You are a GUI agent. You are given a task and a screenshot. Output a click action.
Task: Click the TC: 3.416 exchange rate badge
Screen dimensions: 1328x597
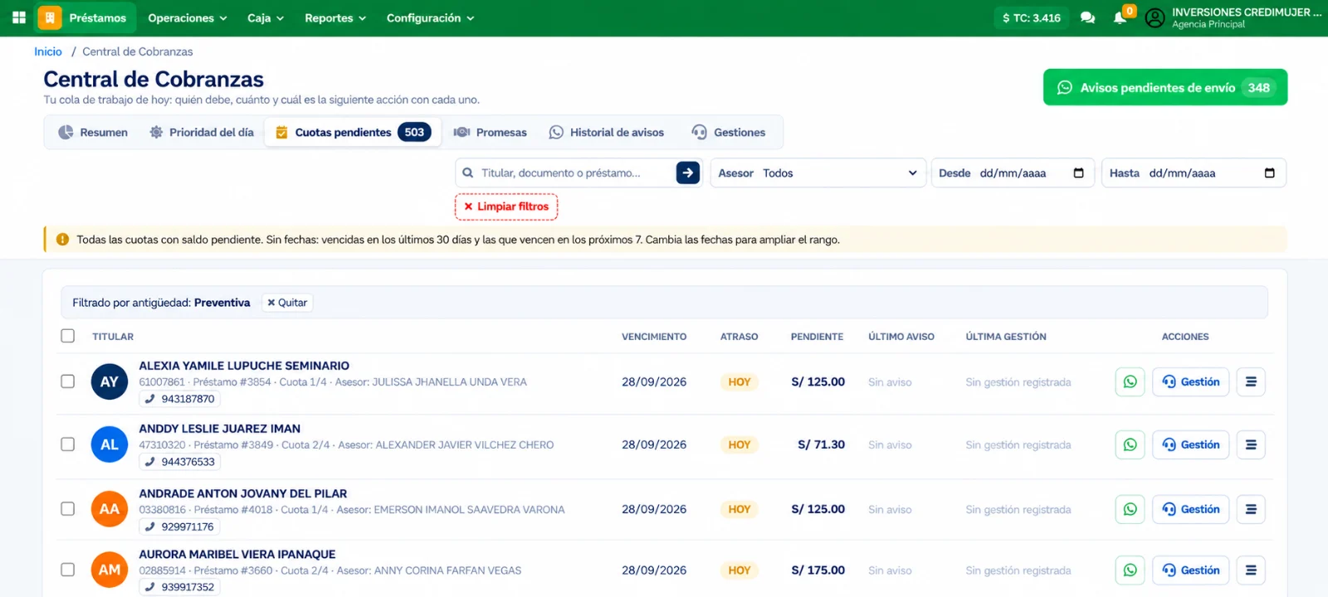coord(1032,17)
